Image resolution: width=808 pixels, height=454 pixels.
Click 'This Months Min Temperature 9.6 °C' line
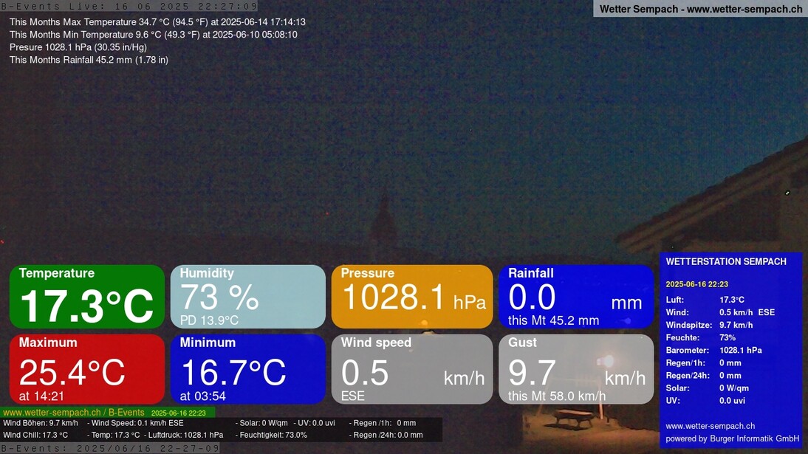153,35
